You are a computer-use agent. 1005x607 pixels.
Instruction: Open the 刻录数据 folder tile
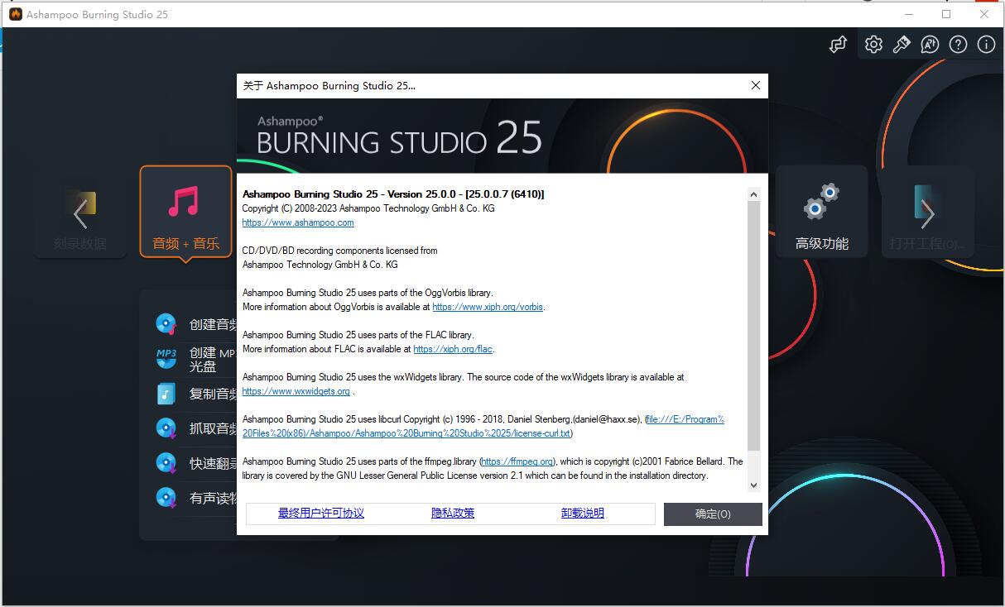point(80,212)
